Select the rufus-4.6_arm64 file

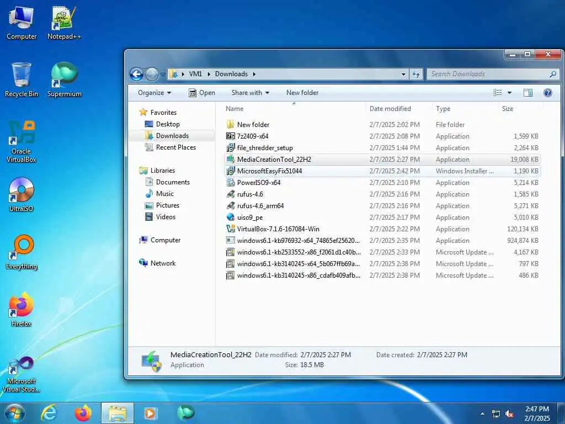pos(382,206)
